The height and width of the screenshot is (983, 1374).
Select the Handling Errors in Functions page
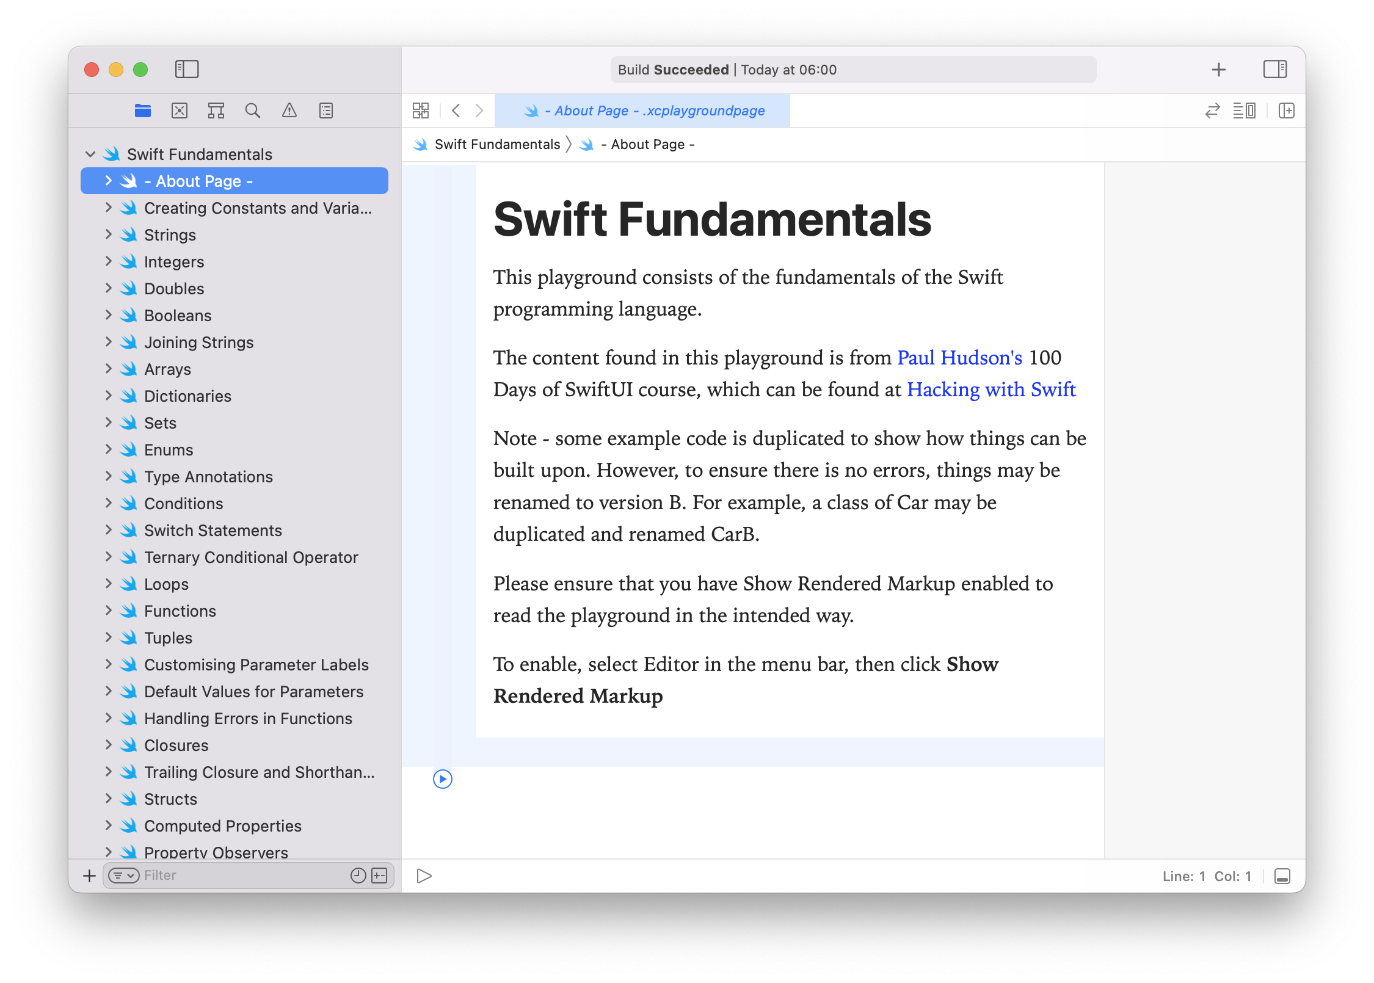[234, 719]
